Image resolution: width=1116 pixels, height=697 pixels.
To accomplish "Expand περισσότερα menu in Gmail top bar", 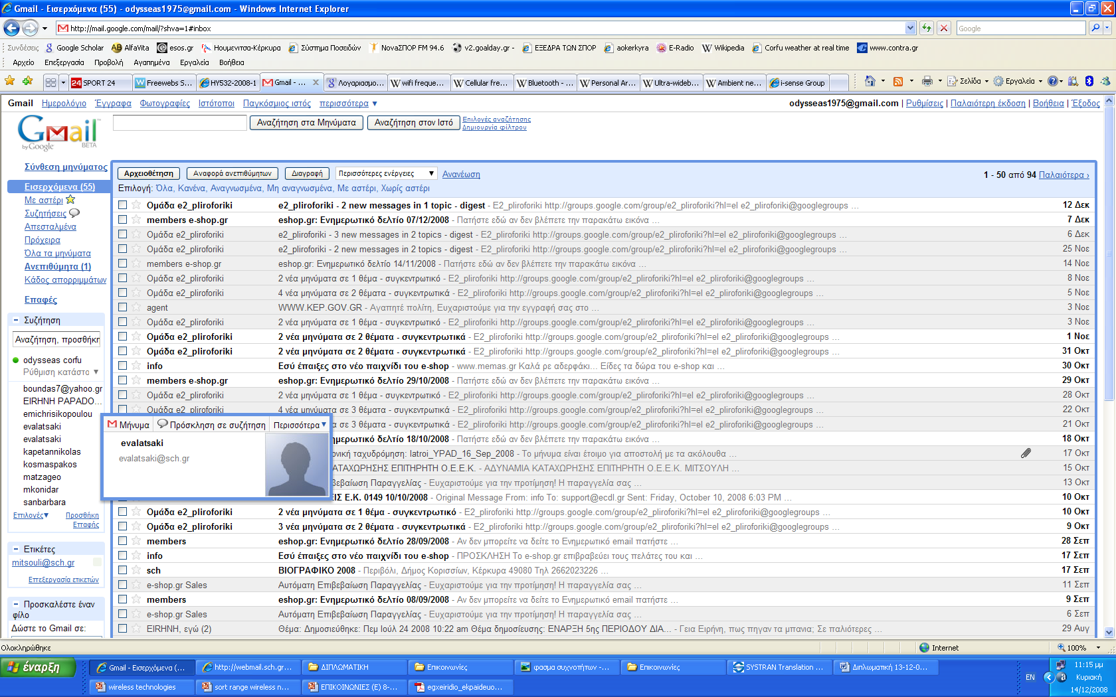I will click(x=348, y=104).
